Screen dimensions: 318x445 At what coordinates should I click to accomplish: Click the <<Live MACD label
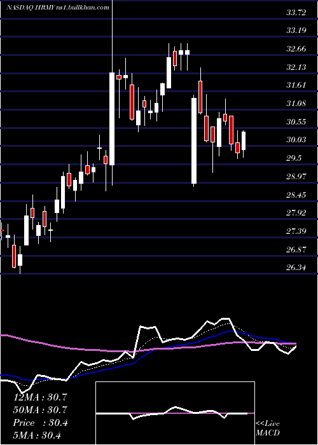pyautogui.click(x=268, y=428)
